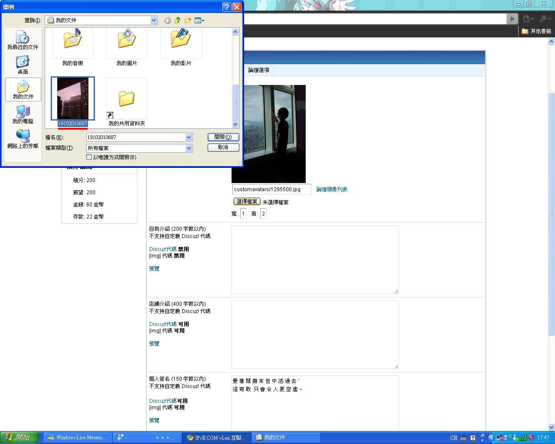The height and width of the screenshot is (444, 555).
Task: Click browser page scrollbar down arrow
Action: [552, 427]
